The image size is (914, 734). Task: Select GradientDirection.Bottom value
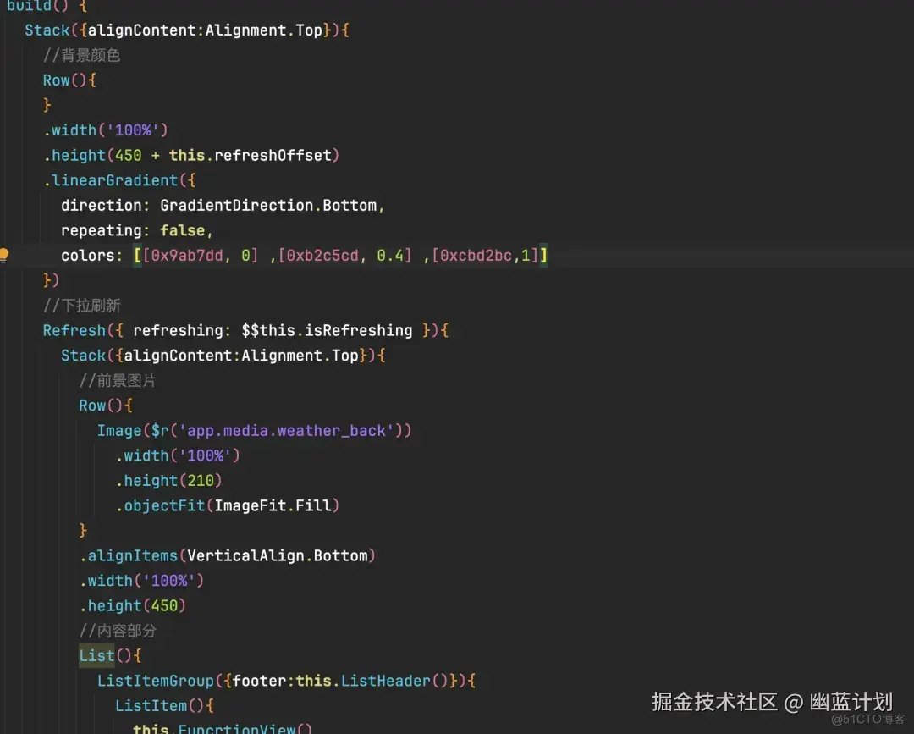(x=269, y=206)
